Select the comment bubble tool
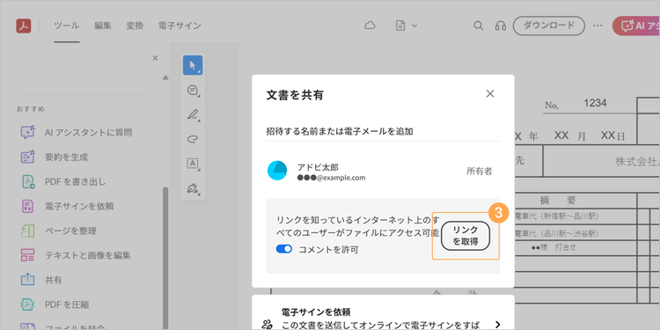The width and height of the screenshot is (660, 330). click(193, 90)
